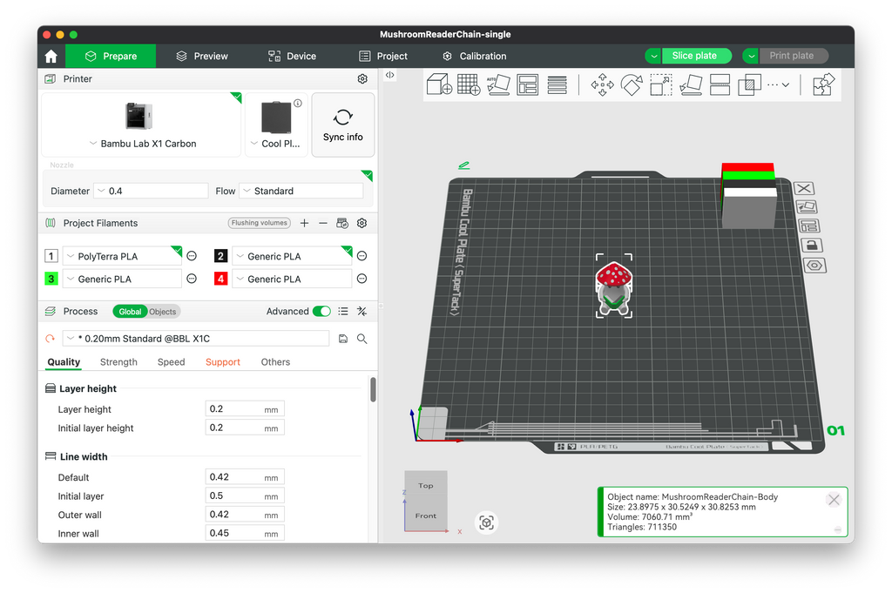Image resolution: width=892 pixels, height=593 pixels.
Task: Remove a filament with minus icon
Action: (323, 224)
